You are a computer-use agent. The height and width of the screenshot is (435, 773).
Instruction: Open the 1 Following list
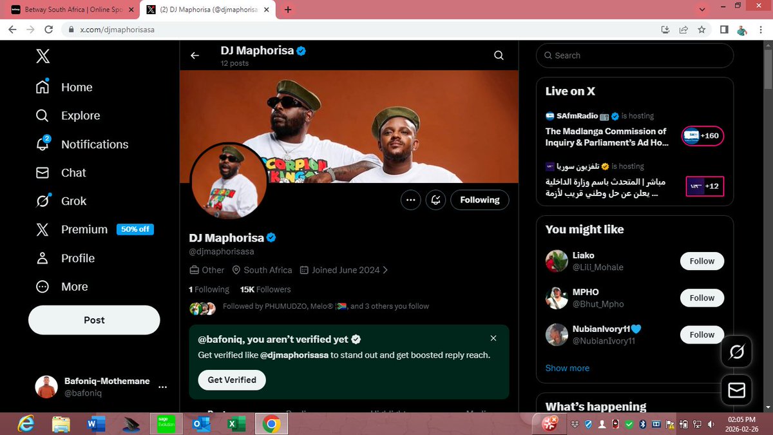pos(209,289)
